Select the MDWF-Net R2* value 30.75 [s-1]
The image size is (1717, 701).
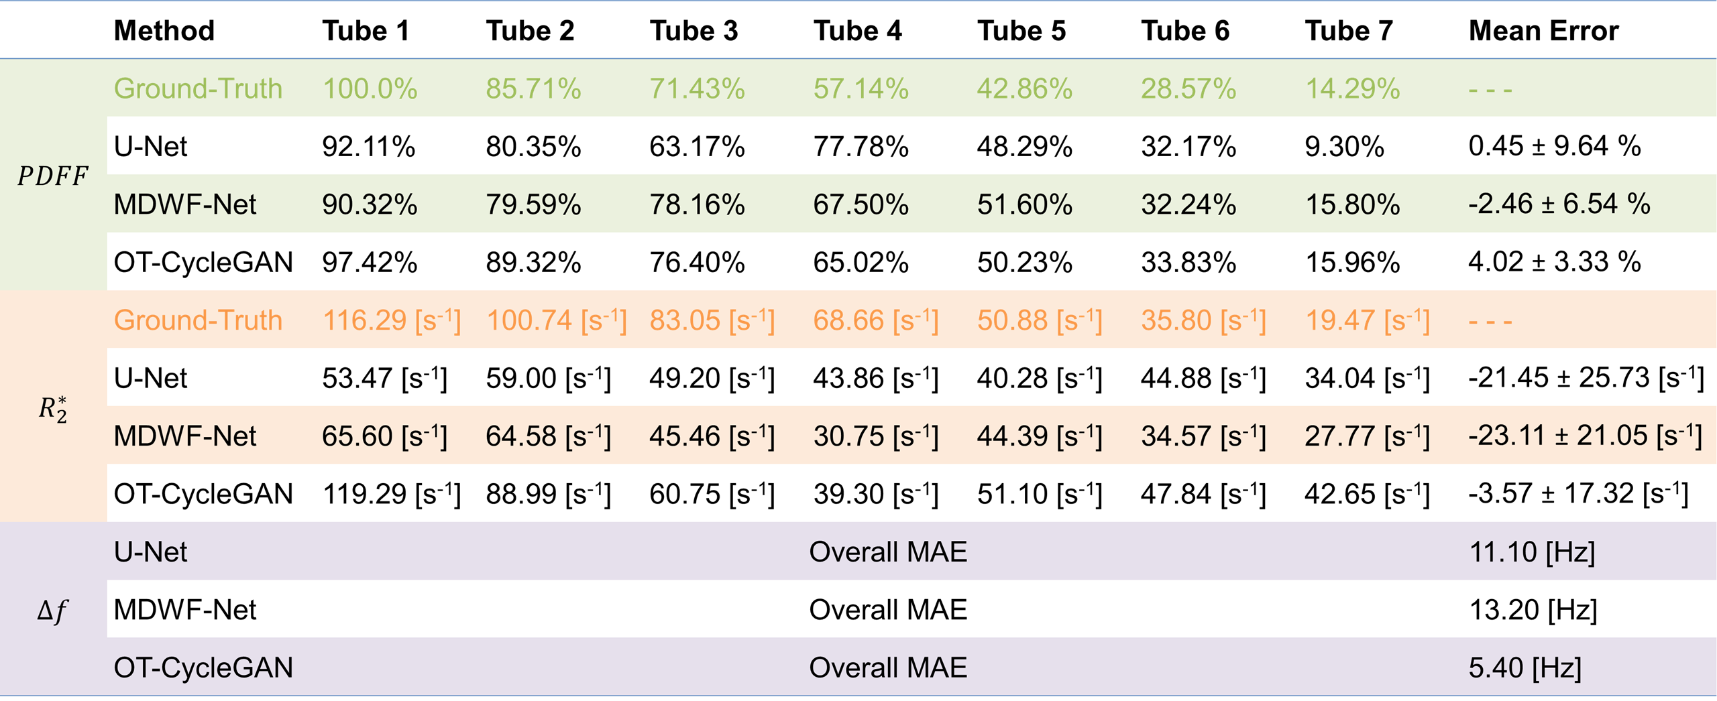pyautogui.click(x=875, y=436)
